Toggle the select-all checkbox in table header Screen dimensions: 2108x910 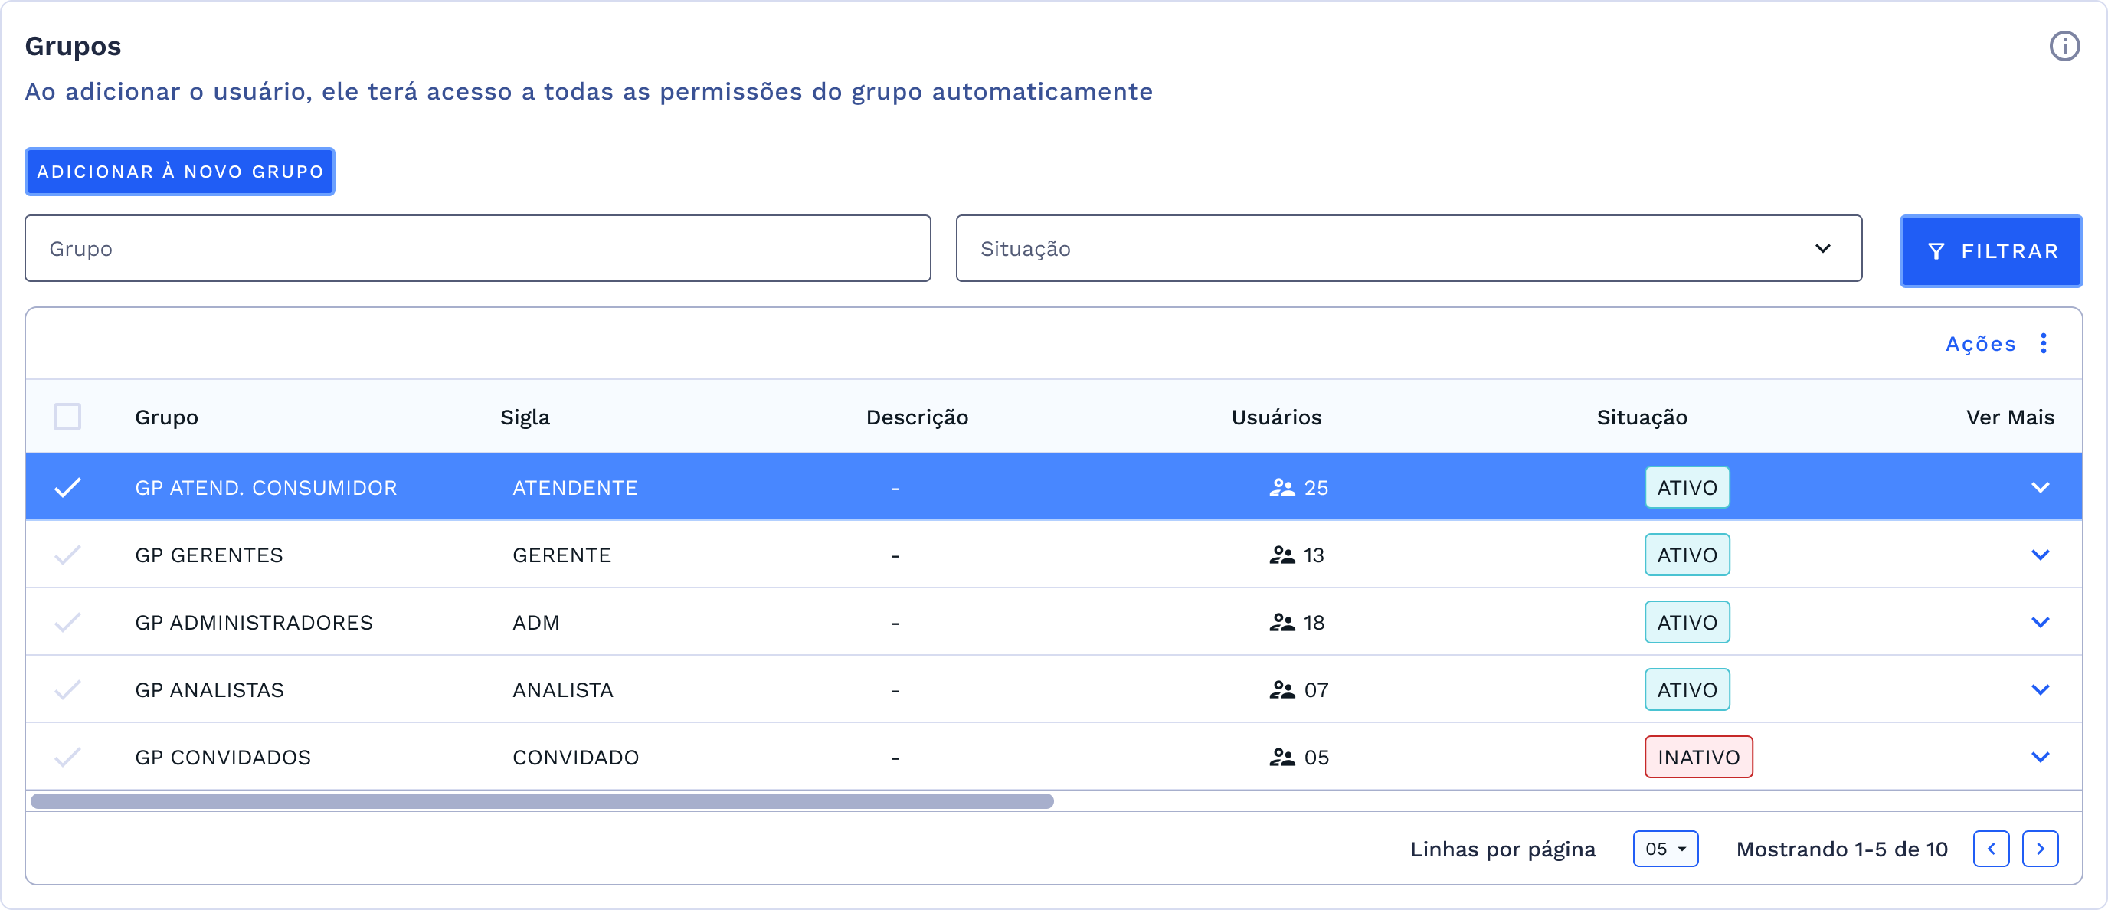pyautogui.click(x=68, y=417)
